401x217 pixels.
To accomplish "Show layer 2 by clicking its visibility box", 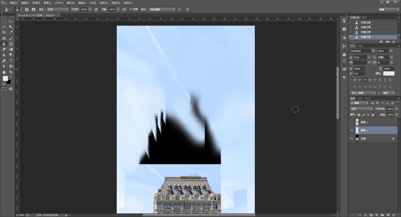I will (351, 122).
